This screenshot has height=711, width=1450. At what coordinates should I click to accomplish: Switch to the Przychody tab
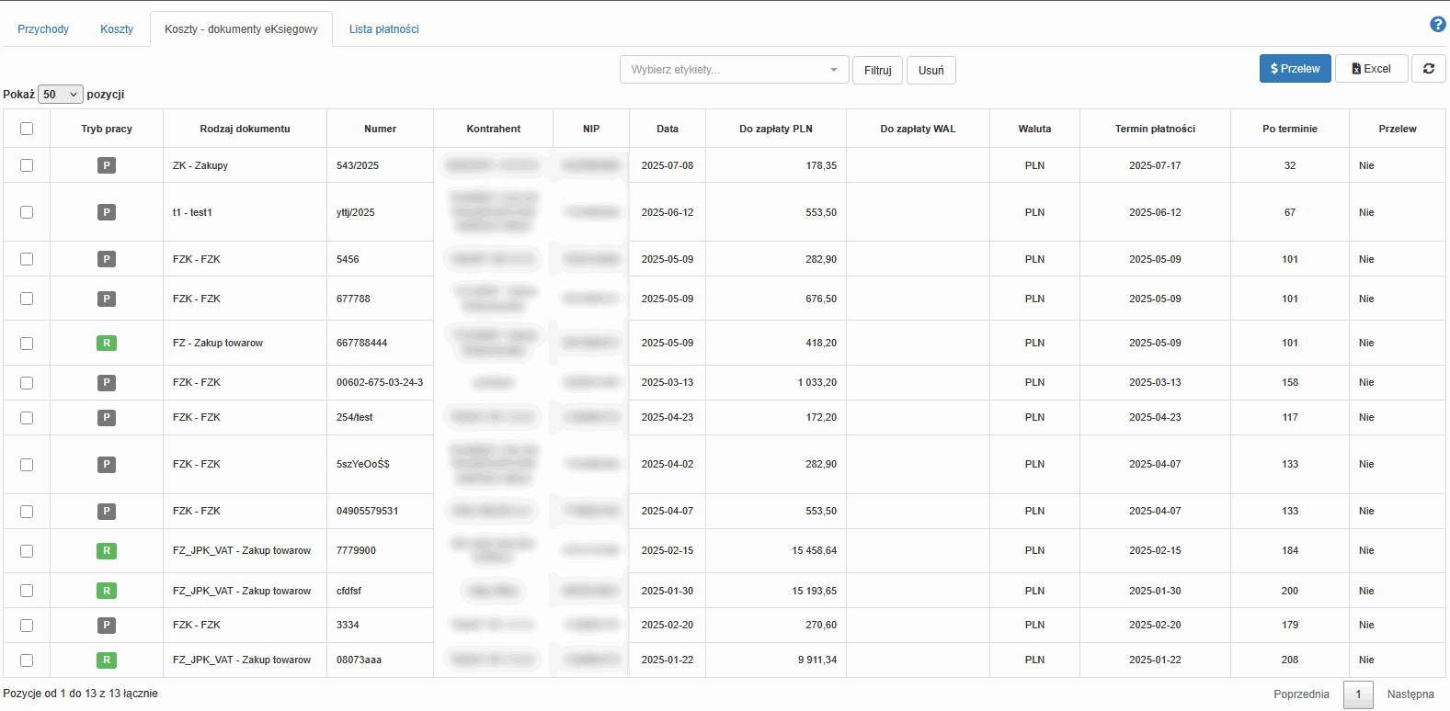pyautogui.click(x=43, y=29)
